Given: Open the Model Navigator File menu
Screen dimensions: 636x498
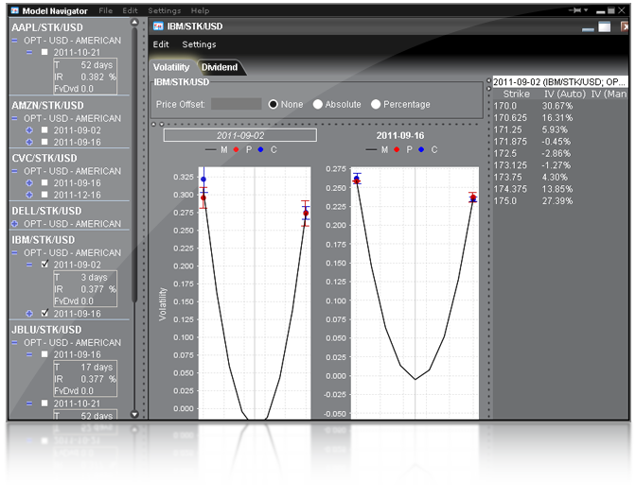Looking at the screenshot, I should click(x=105, y=10).
